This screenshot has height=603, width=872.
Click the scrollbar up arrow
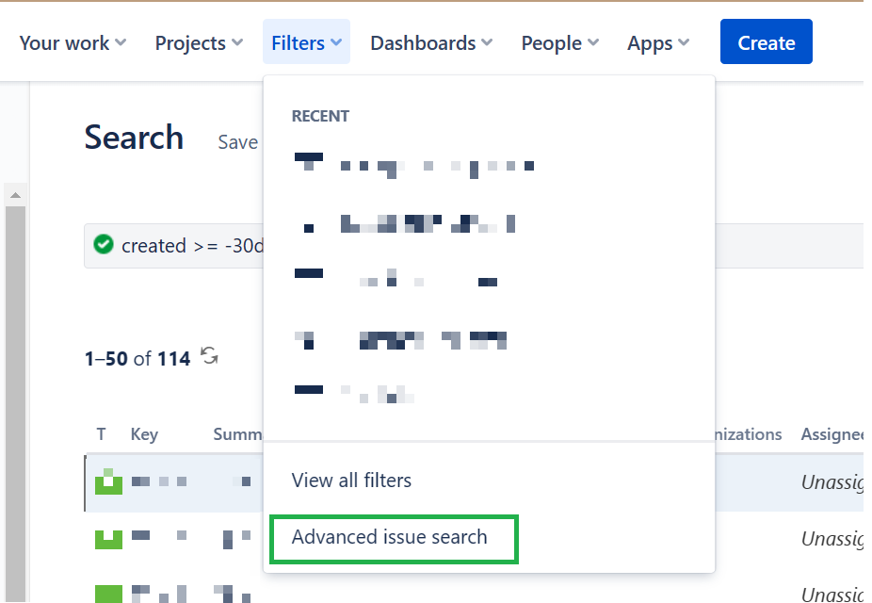click(16, 196)
